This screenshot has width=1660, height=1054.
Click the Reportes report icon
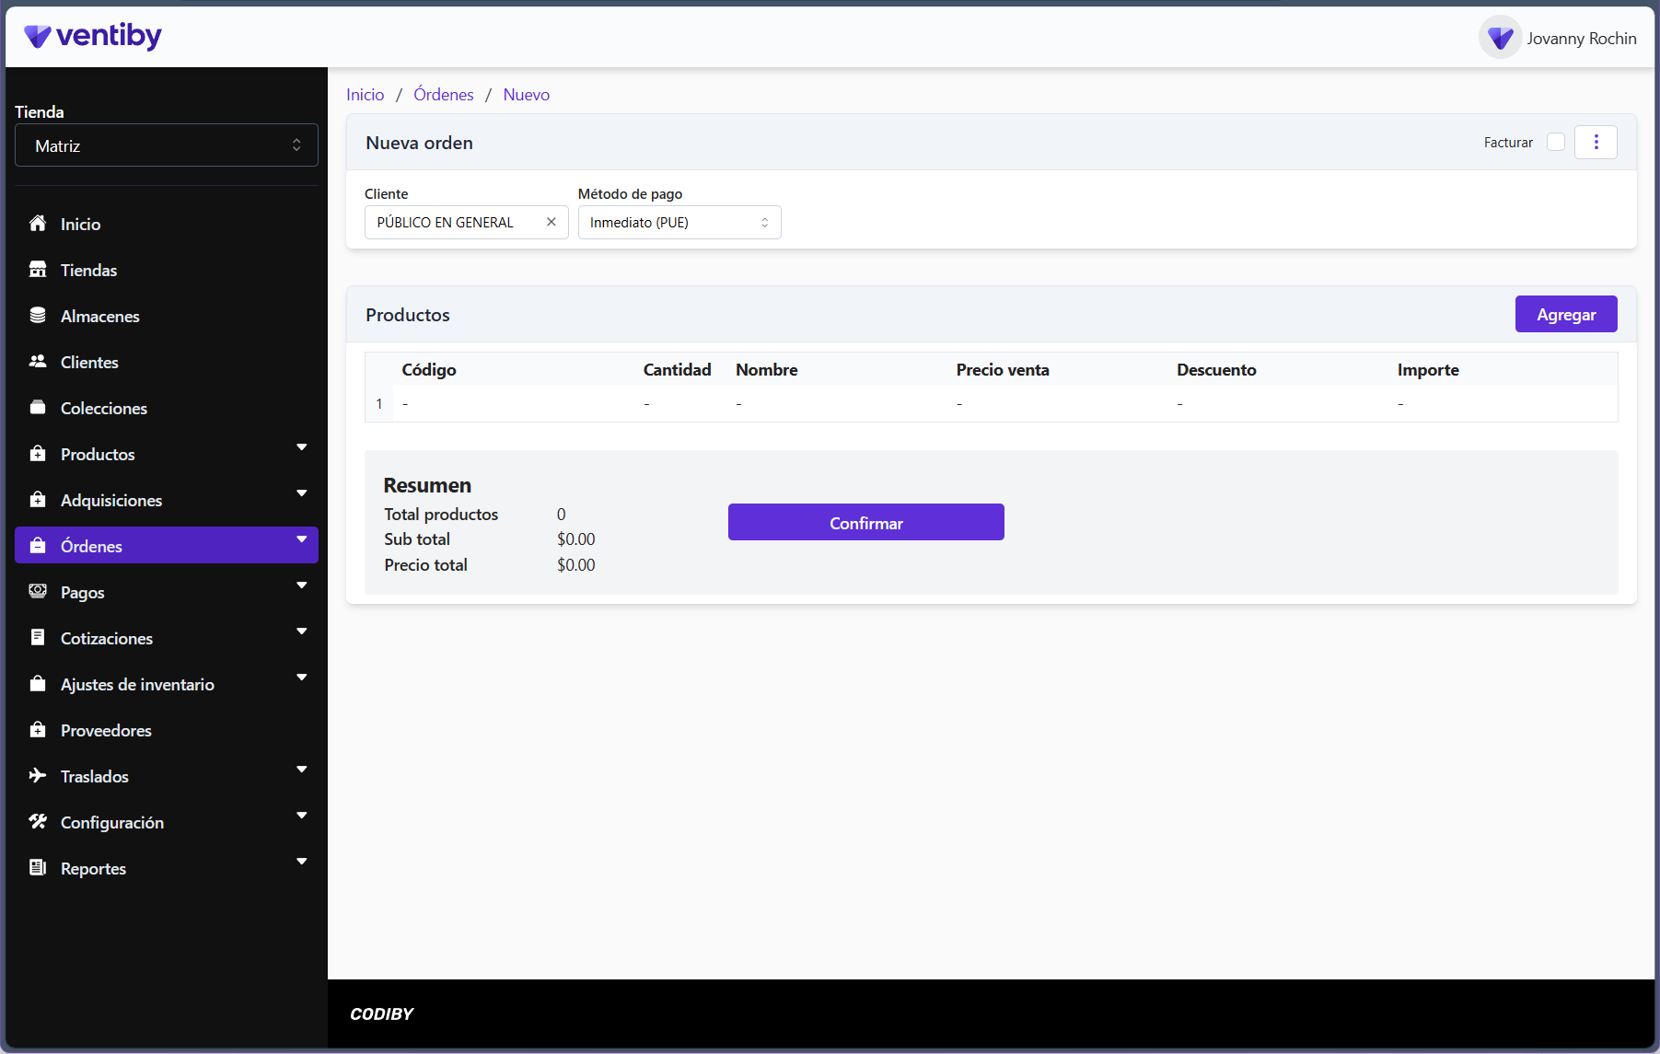pyautogui.click(x=38, y=867)
